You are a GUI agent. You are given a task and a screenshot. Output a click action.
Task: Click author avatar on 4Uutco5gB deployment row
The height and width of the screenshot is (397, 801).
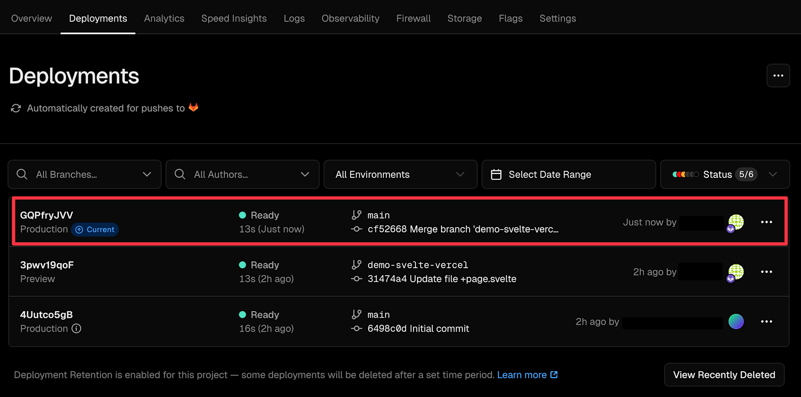pos(736,321)
